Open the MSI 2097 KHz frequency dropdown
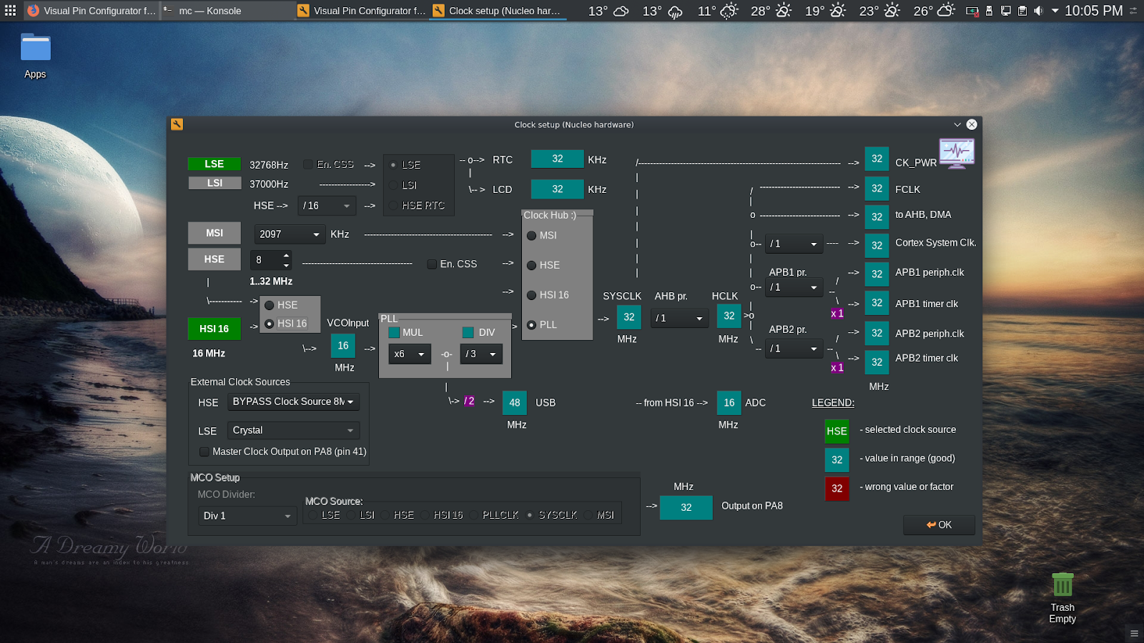The height and width of the screenshot is (643, 1144). [x=290, y=234]
